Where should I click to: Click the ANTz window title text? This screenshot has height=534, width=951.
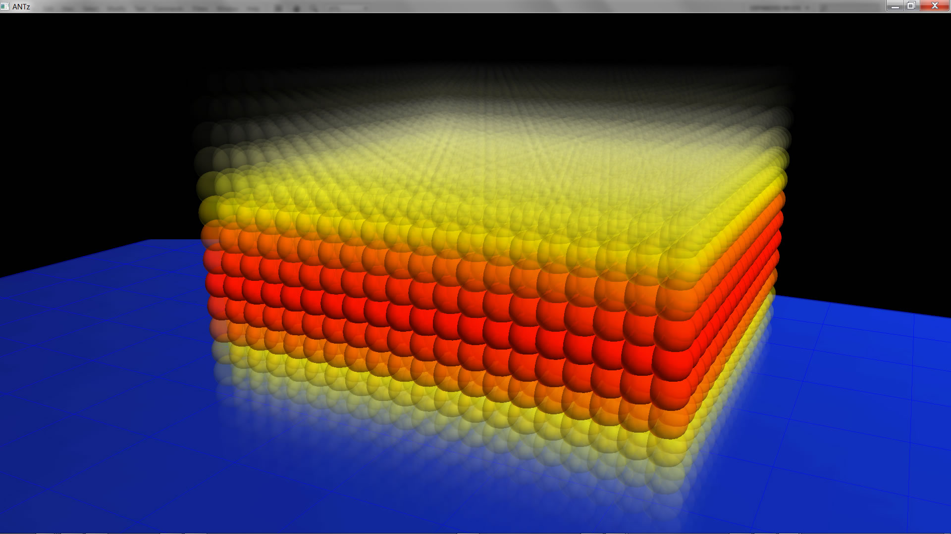coord(21,6)
